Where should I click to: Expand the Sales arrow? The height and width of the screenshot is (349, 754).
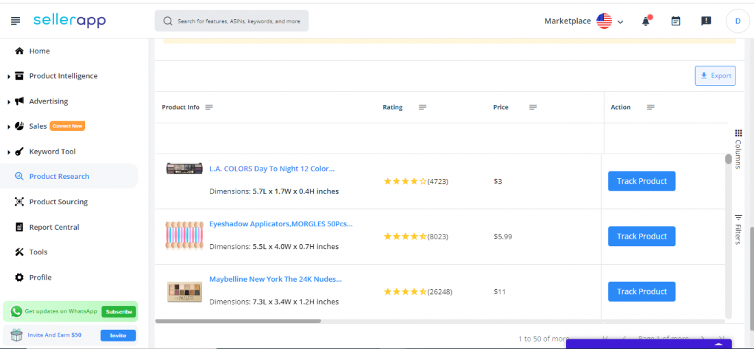9,126
